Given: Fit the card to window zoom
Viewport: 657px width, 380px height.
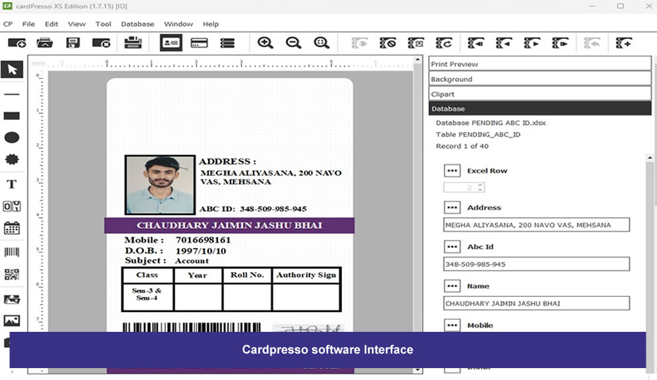Looking at the screenshot, I should tap(321, 43).
